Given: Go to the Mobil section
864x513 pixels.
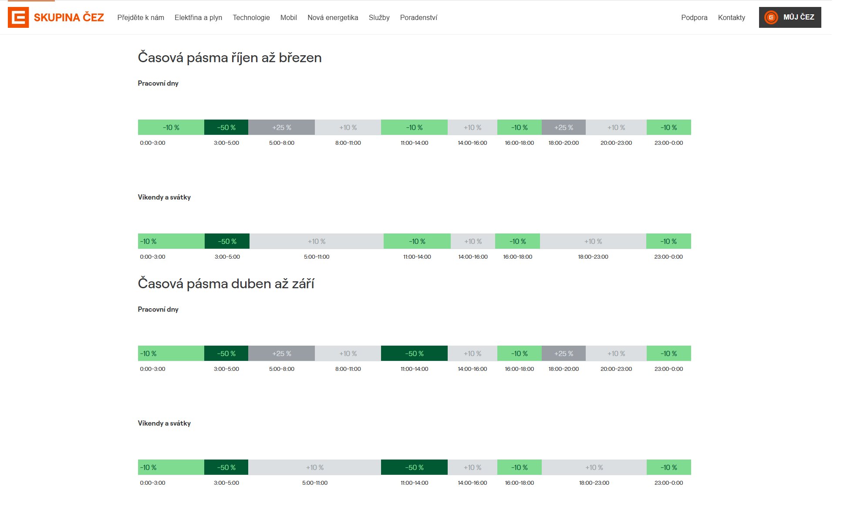Looking at the screenshot, I should [289, 17].
